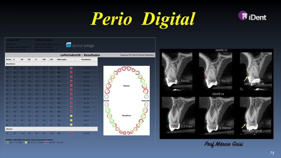The width and height of the screenshot is (281, 158).
Task: Click the first yellow status square in table
Action: click(x=71, y=116)
